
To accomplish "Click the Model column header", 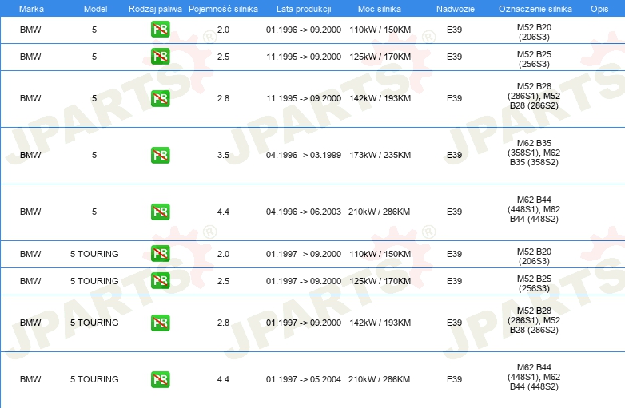I will pos(95,9).
